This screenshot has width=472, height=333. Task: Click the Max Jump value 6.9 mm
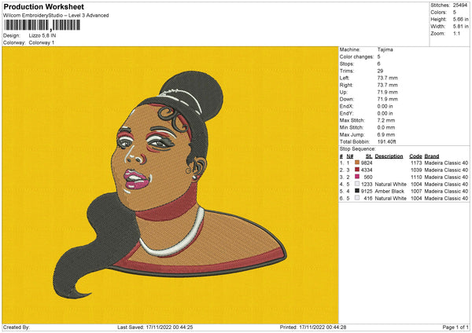tap(386, 134)
